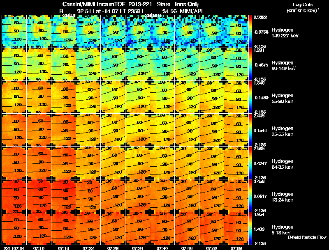Click the 'MIMI/APL' credit text
The image size is (329, 250).
192,11
